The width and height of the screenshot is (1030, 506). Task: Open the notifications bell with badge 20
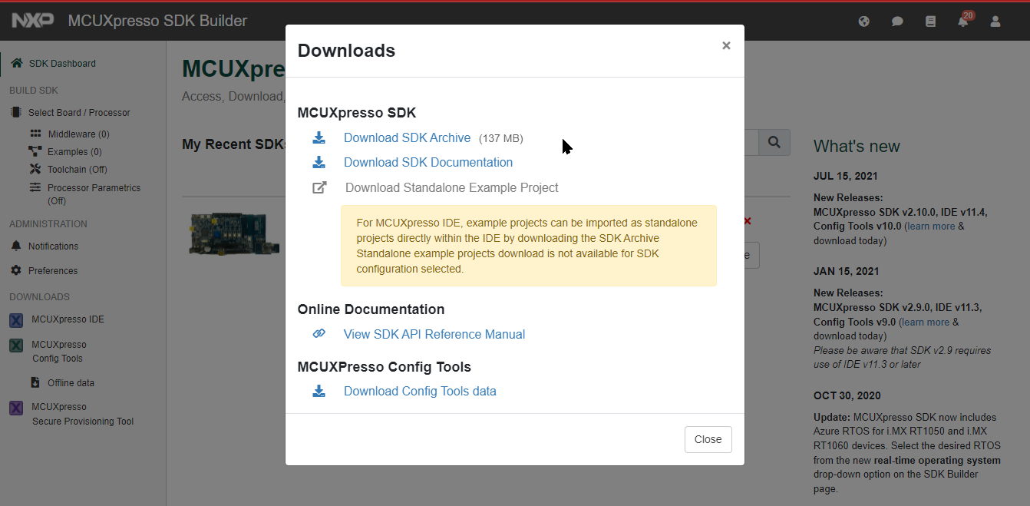pyautogui.click(x=964, y=20)
